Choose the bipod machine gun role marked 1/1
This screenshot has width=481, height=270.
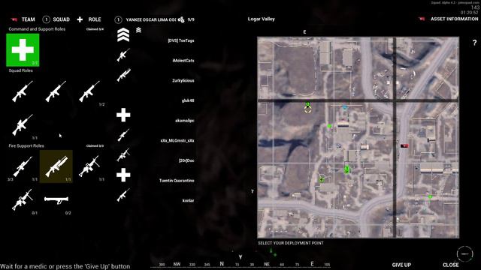tap(89, 166)
